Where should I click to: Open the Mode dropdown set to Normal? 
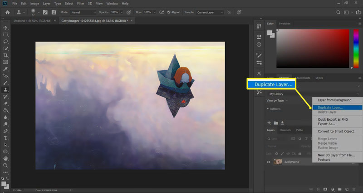click(x=84, y=12)
